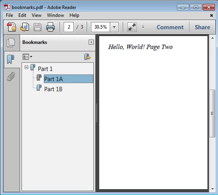Collapse the Bookmarks navigation pane

[x=91, y=42]
